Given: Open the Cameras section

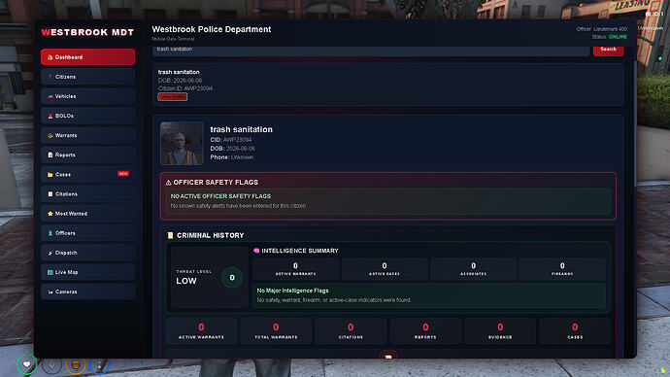Looking at the screenshot, I should 87,291.
